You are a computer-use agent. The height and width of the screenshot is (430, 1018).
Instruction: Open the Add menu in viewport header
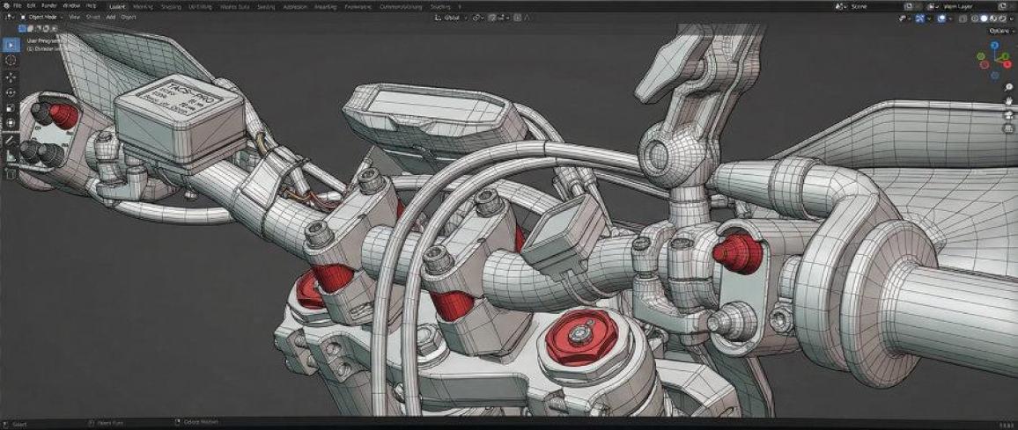click(110, 17)
